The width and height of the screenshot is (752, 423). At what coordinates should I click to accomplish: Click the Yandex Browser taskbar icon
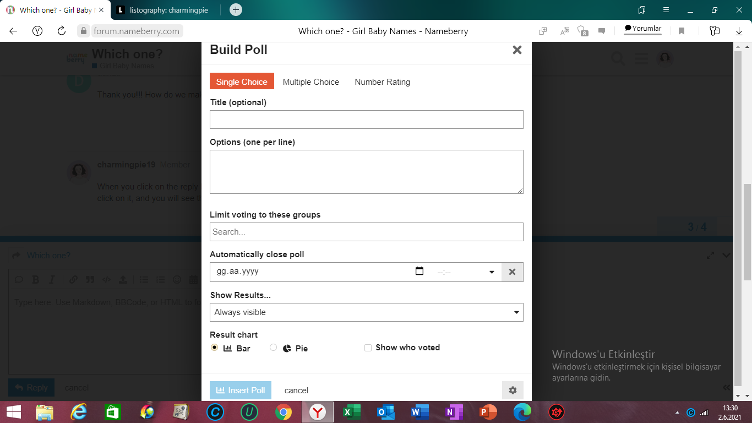pyautogui.click(x=318, y=411)
